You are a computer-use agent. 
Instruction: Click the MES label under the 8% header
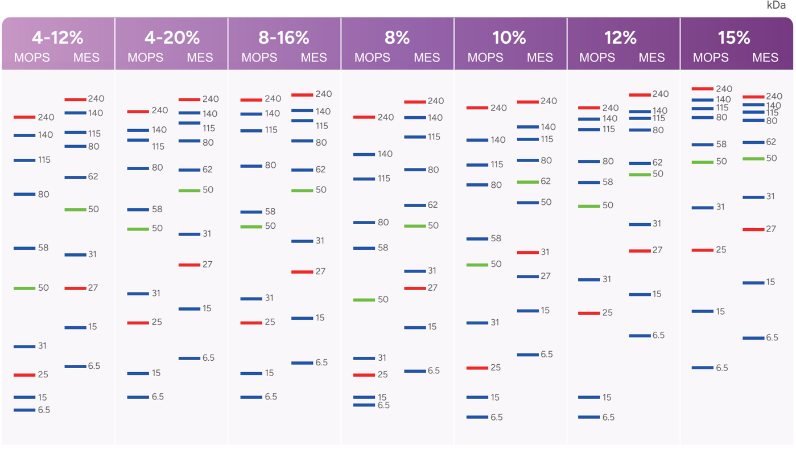click(427, 58)
